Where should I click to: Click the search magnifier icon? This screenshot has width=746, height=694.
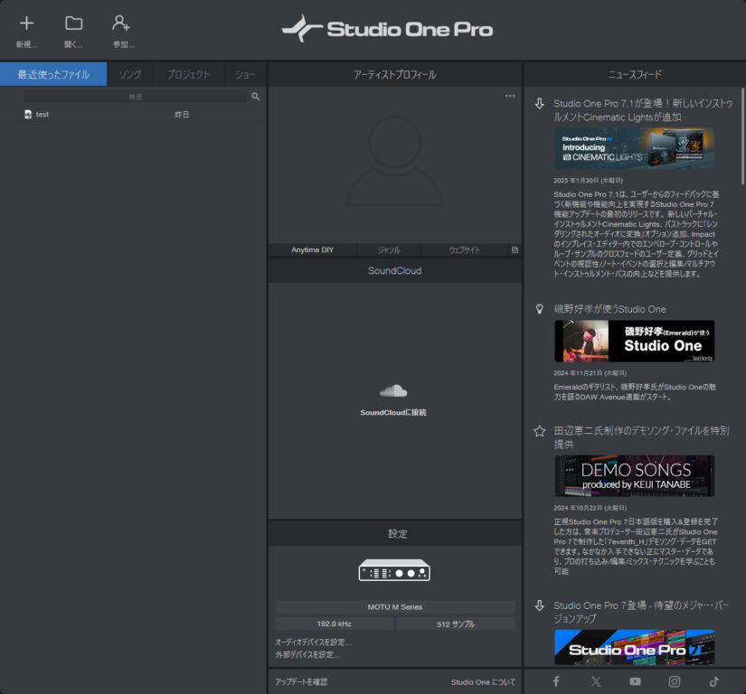tap(256, 96)
